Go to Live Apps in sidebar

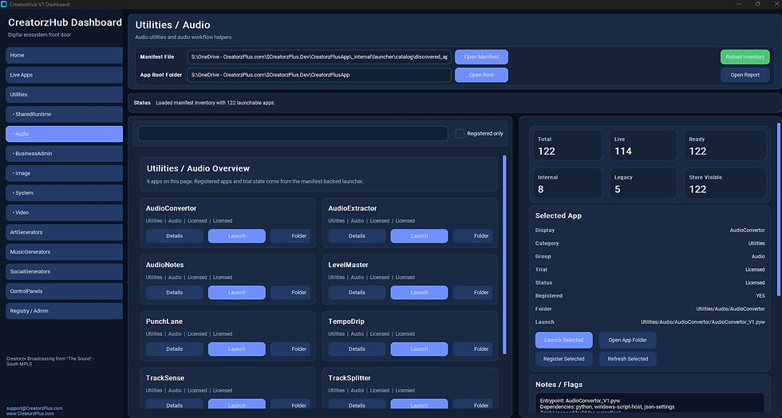pyautogui.click(x=65, y=75)
